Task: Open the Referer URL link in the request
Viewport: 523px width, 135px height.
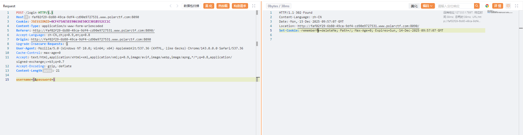Action: [93, 30]
